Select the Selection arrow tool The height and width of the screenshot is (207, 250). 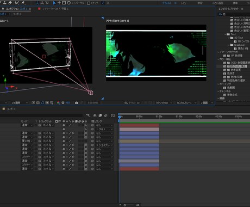54,3
